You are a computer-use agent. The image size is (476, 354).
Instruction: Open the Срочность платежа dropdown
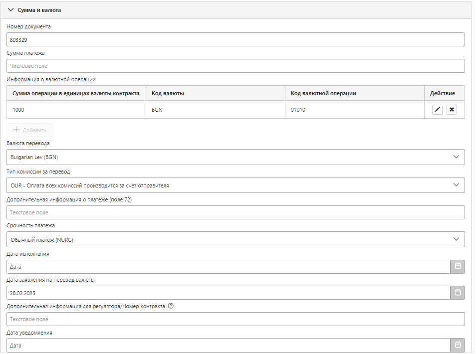point(236,239)
